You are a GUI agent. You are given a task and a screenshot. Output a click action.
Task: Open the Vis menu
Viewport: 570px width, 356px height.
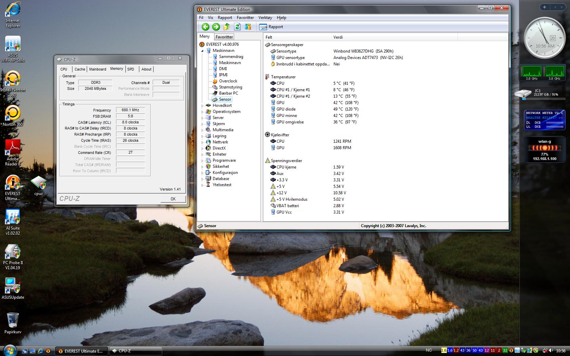(210, 18)
